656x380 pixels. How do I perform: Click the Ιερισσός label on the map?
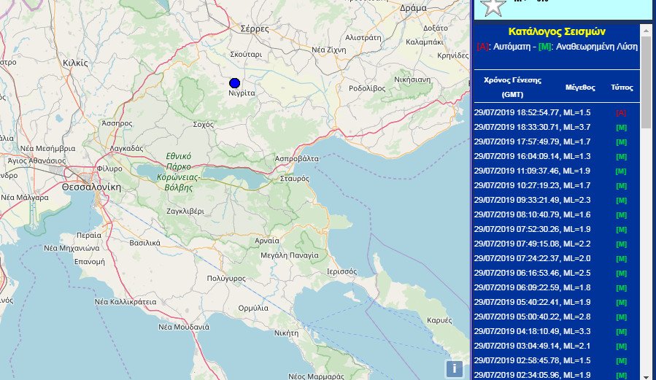341,272
